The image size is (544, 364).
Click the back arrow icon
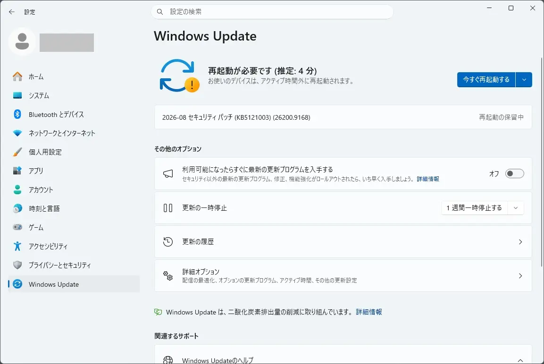12,12
